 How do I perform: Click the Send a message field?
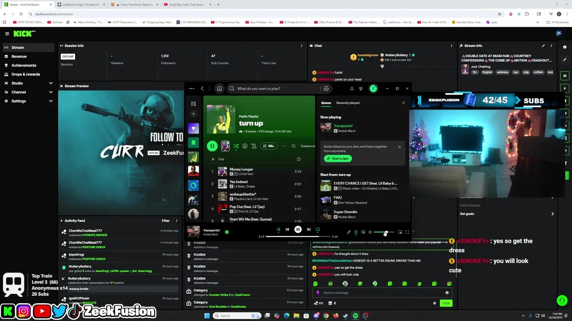[382, 293]
